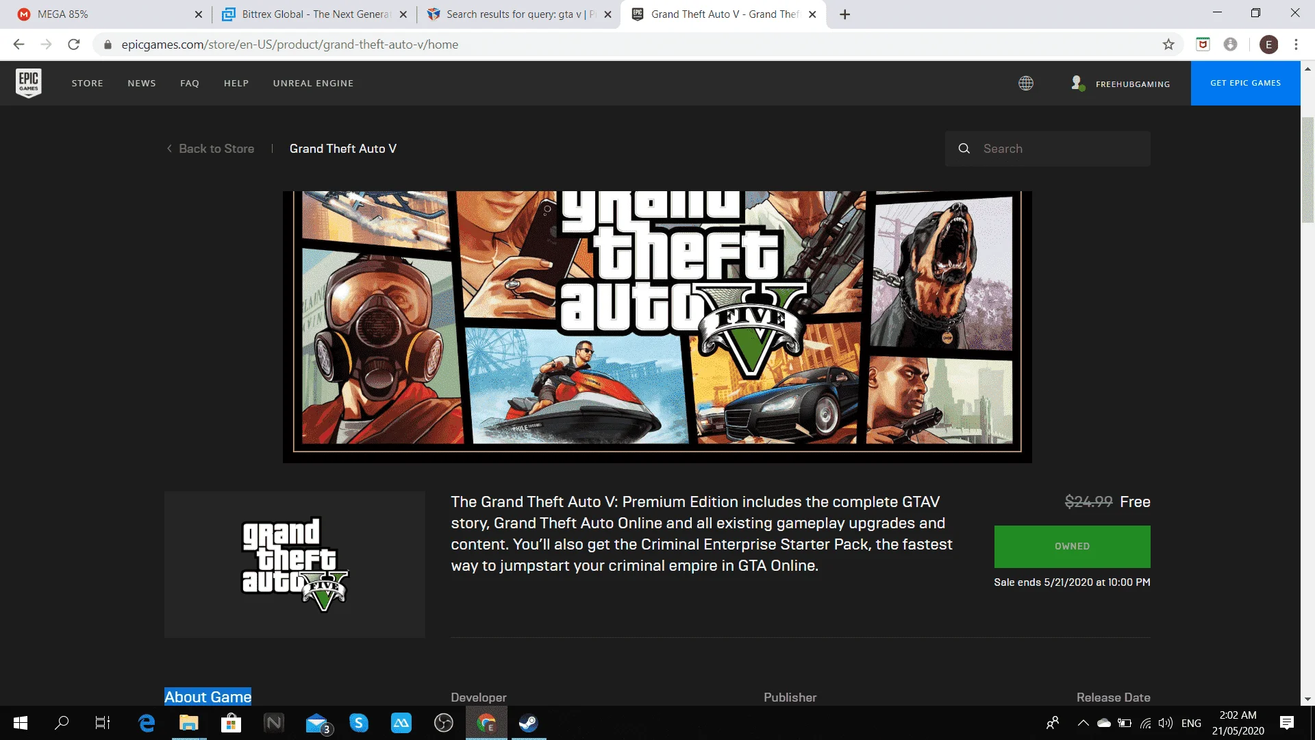Close the Bittrex Global tab

point(403,14)
